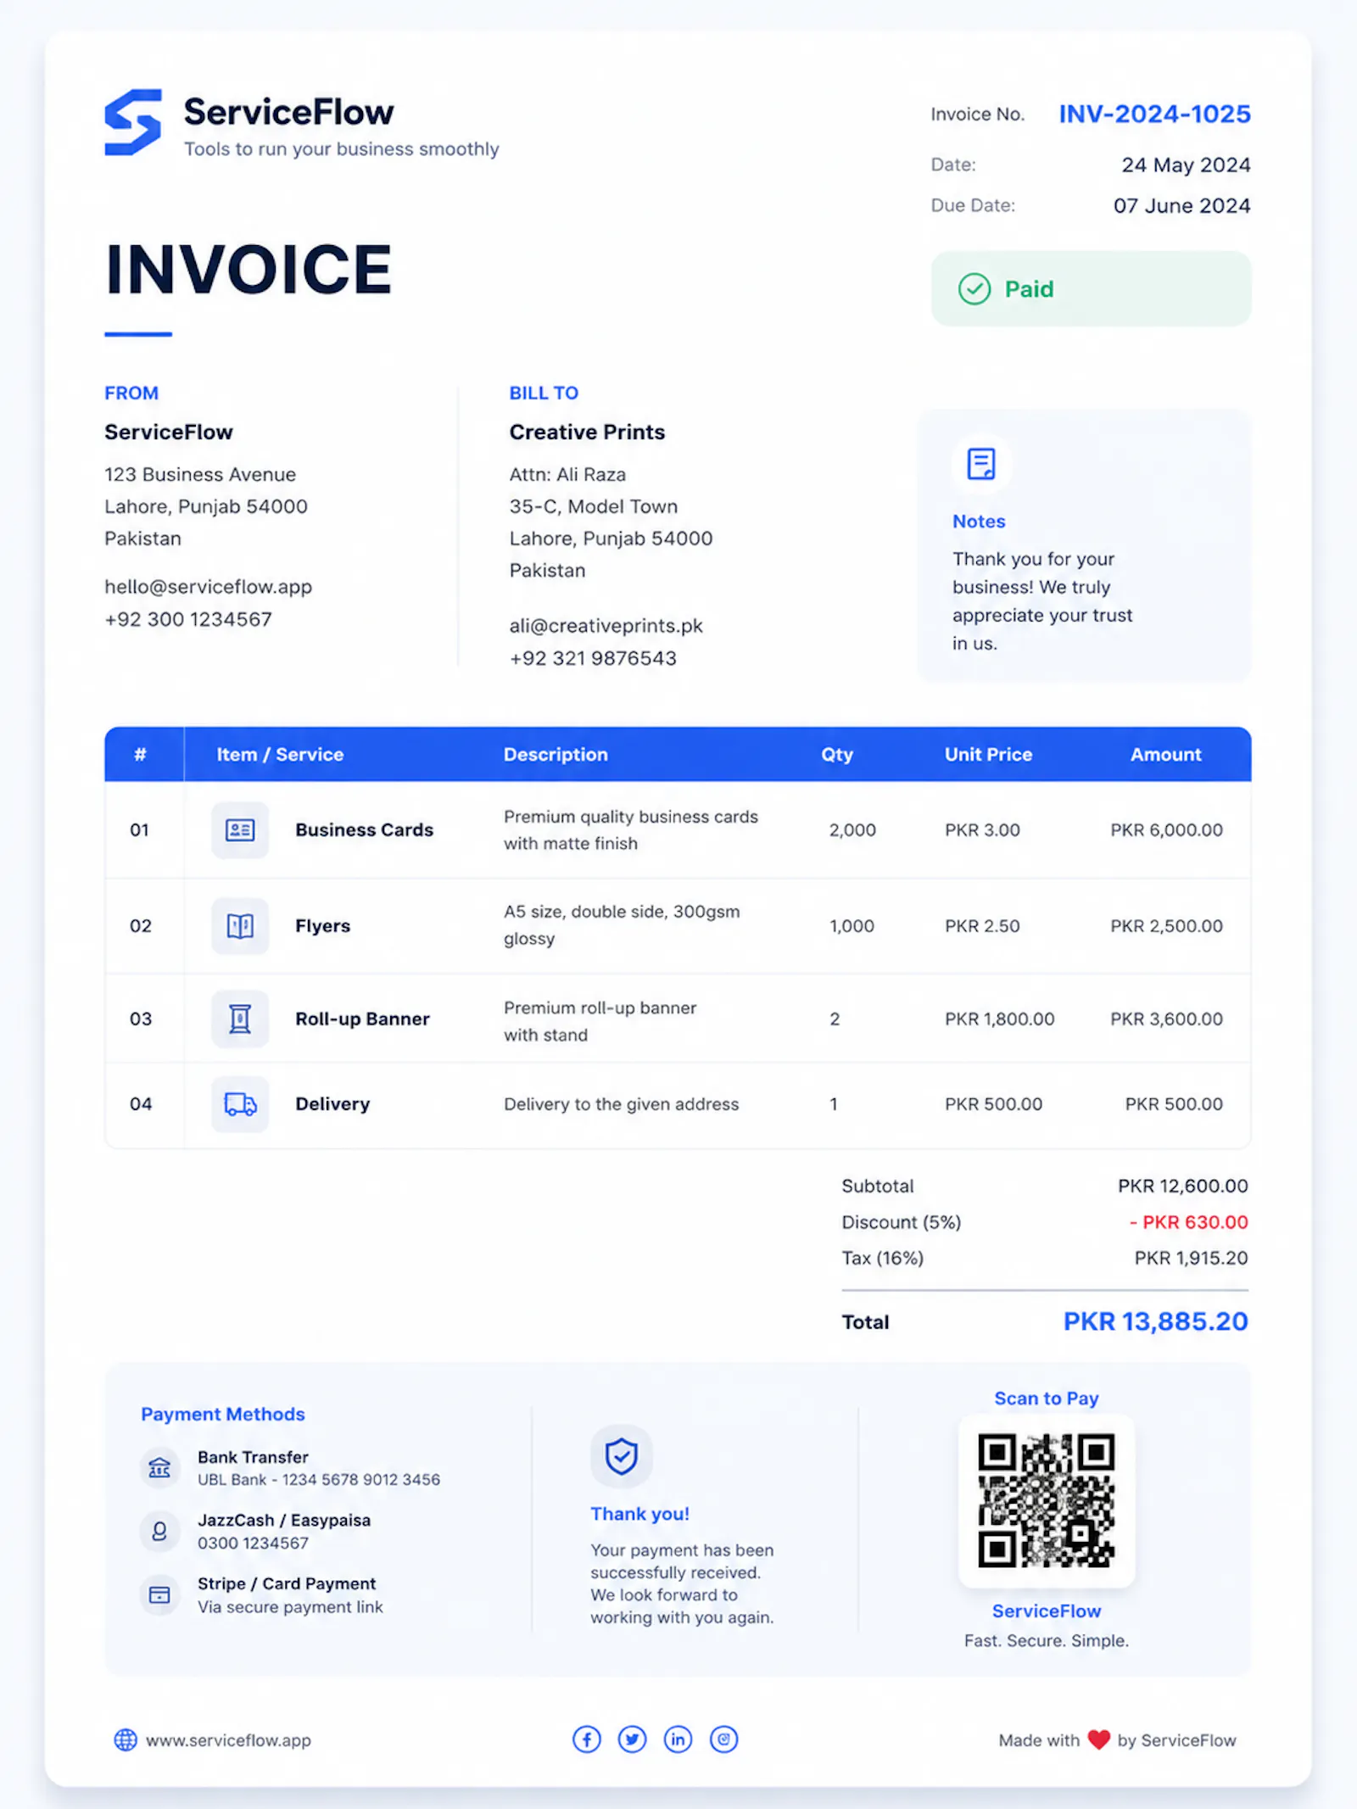Viewport: 1357px width, 1809px height.
Task: Click the red discount - PKR 630.00
Action: [x=1188, y=1222]
